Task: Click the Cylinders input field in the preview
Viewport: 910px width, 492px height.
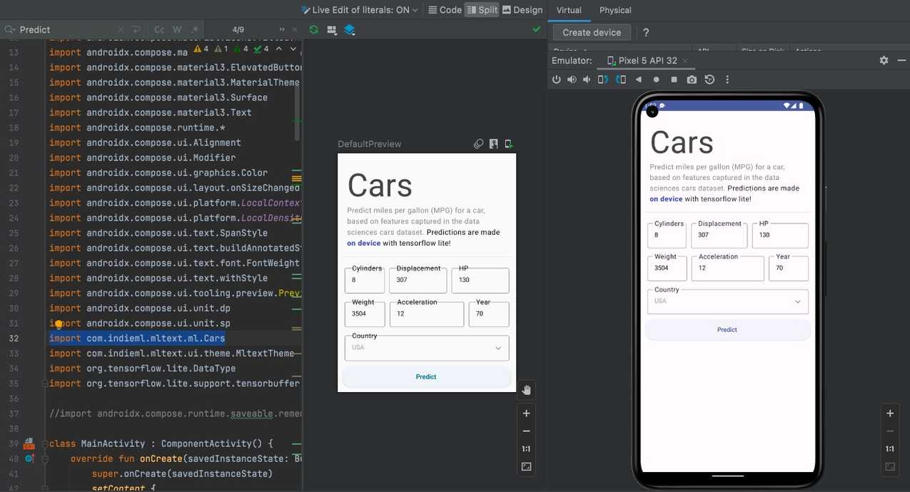Action: (364, 280)
